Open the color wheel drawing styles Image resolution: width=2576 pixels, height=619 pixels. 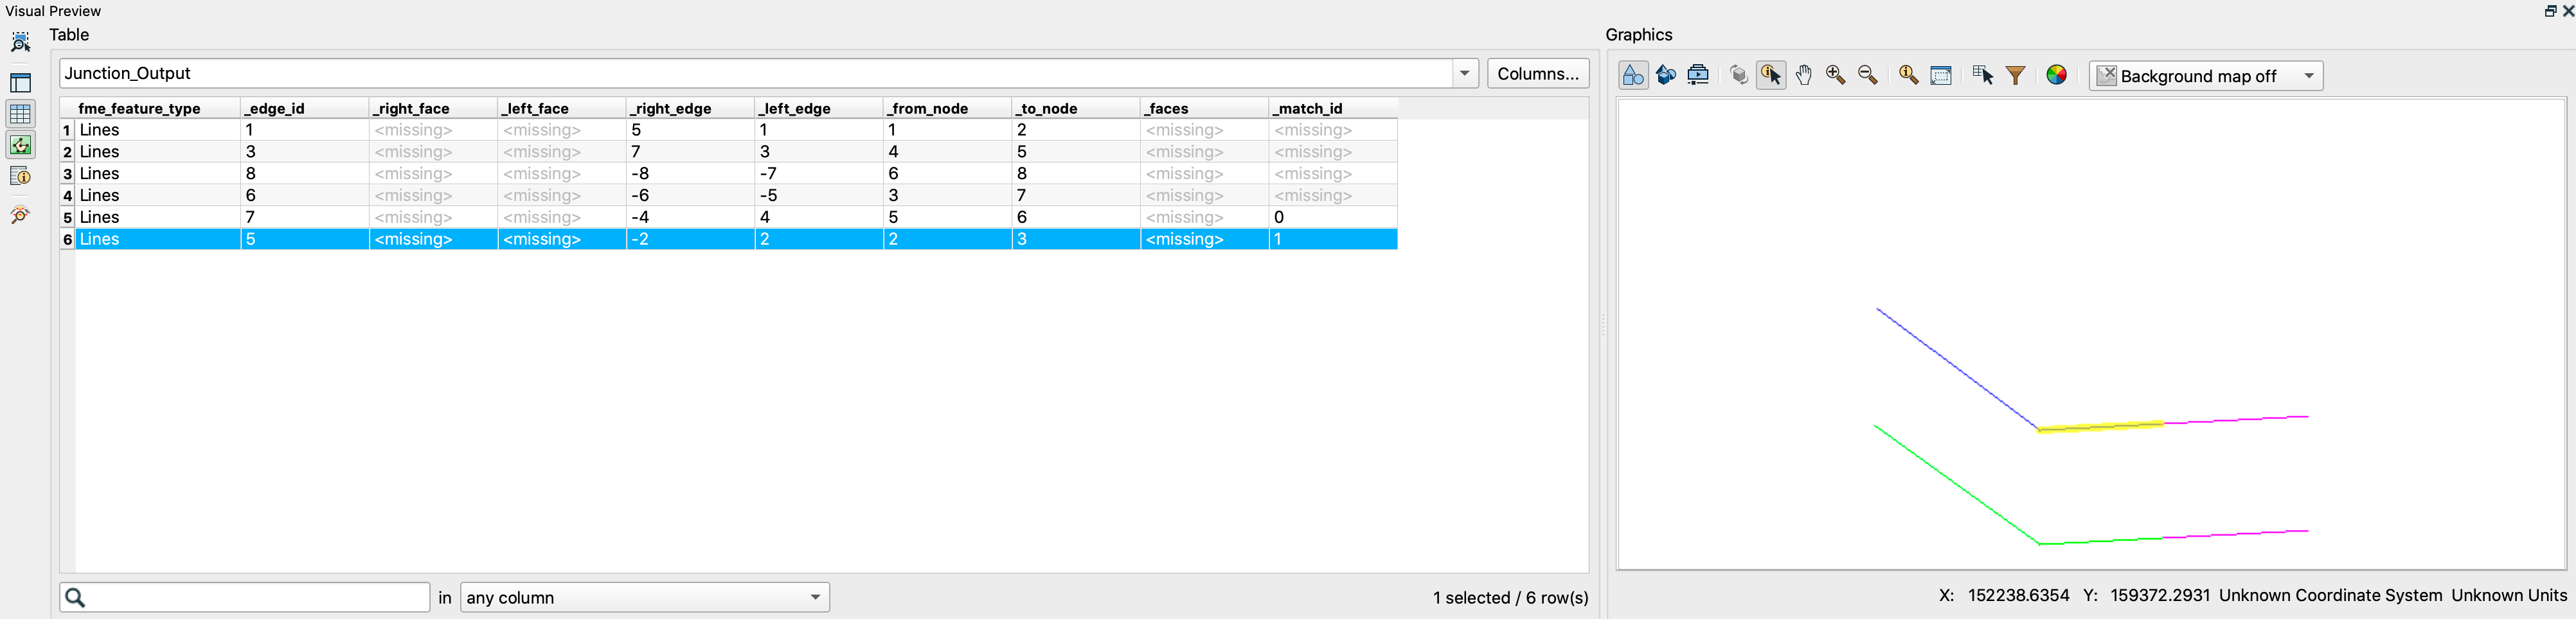point(2057,75)
